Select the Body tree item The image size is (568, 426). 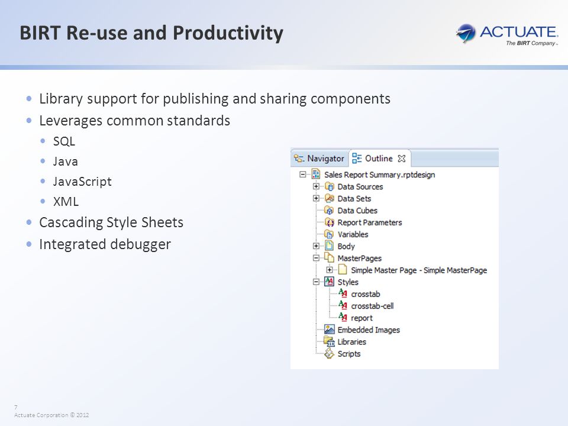click(346, 246)
